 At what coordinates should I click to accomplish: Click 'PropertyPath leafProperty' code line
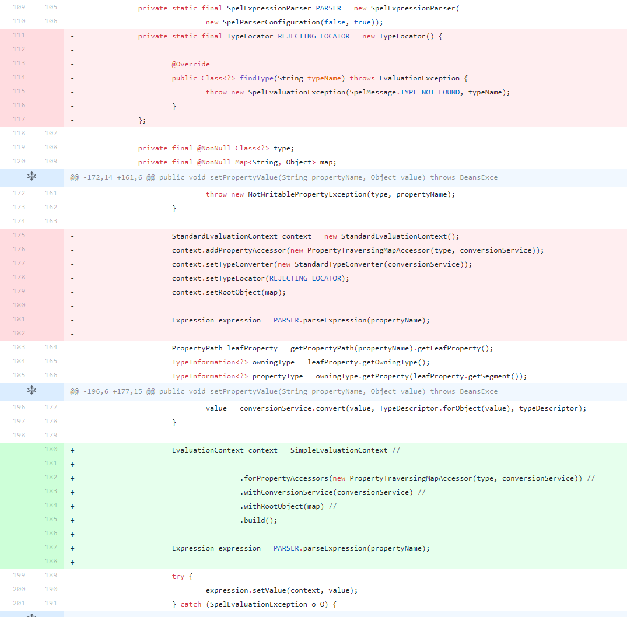pos(332,348)
